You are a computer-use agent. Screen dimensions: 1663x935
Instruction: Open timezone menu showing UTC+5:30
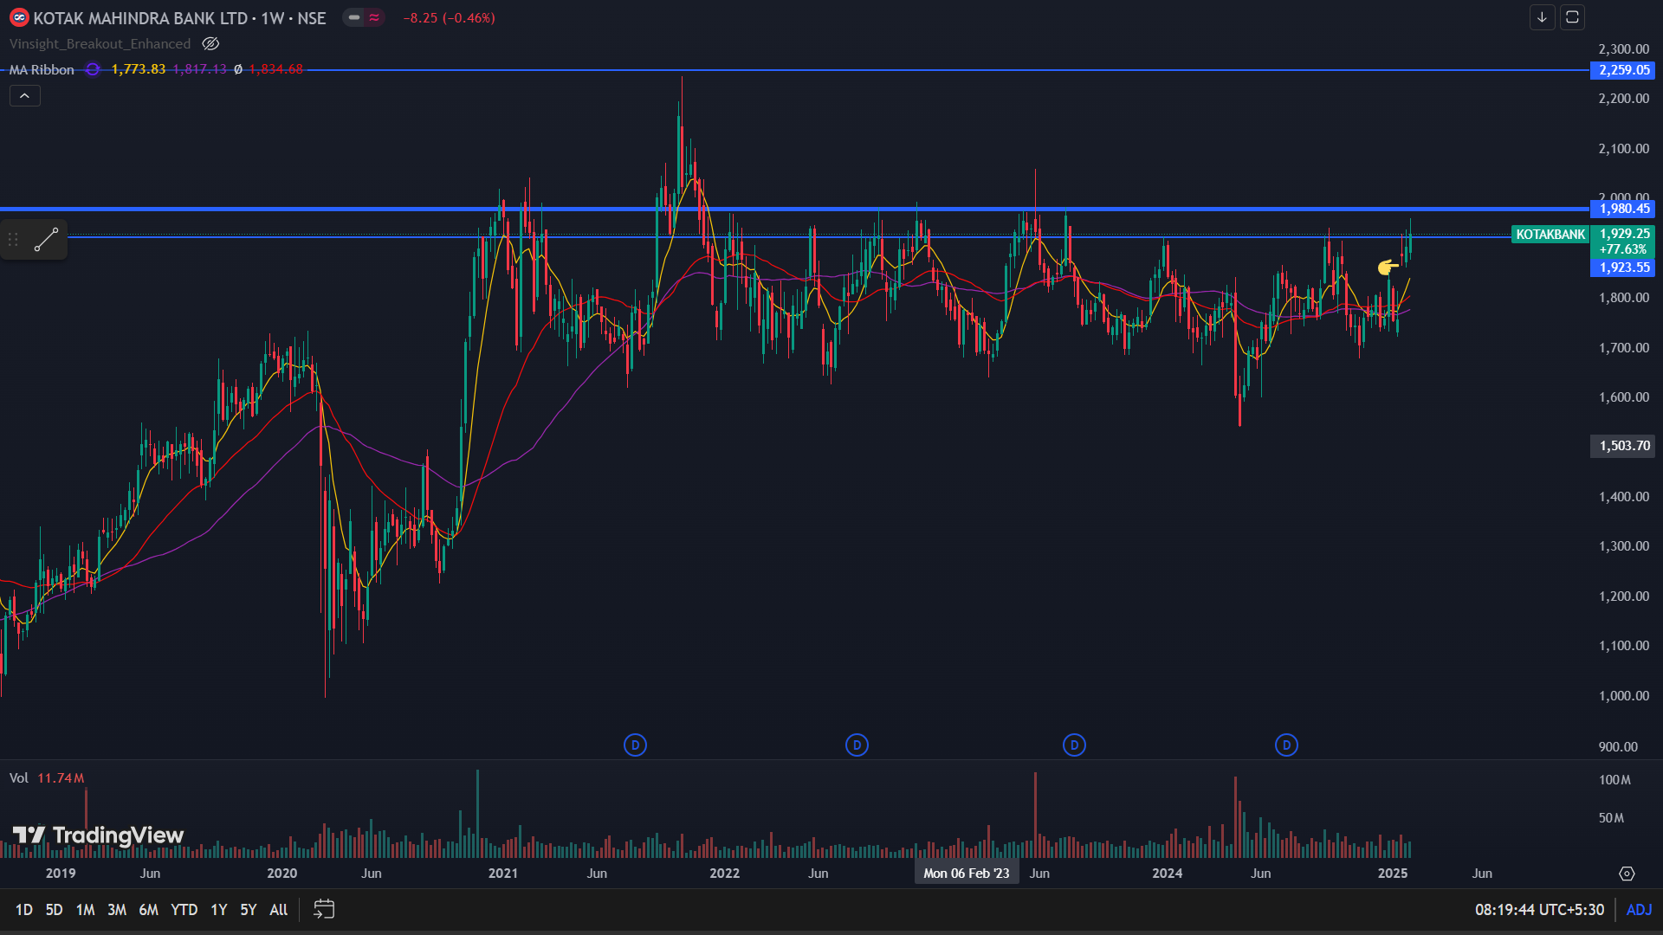1539,909
